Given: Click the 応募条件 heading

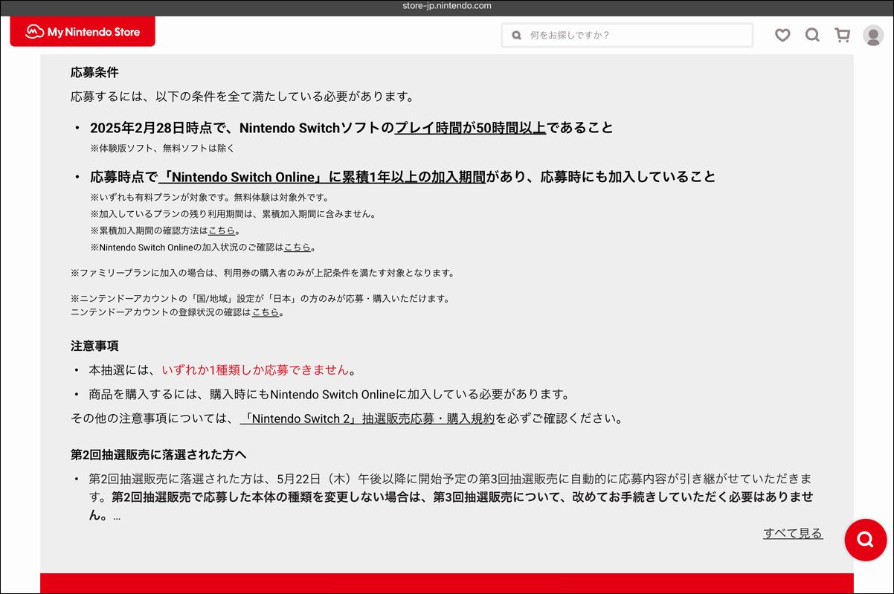Looking at the screenshot, I should [94, 72].
